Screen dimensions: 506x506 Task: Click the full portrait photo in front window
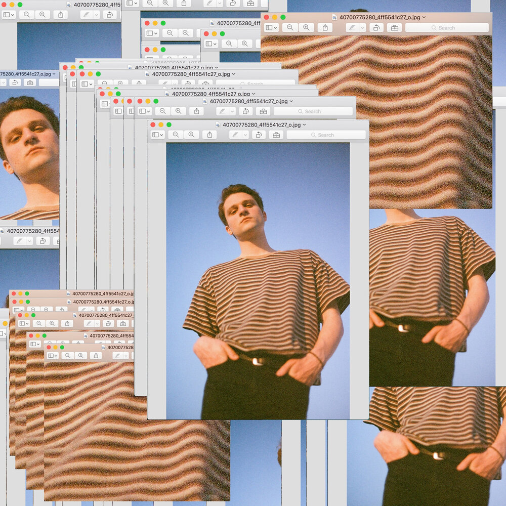[258, 281]
